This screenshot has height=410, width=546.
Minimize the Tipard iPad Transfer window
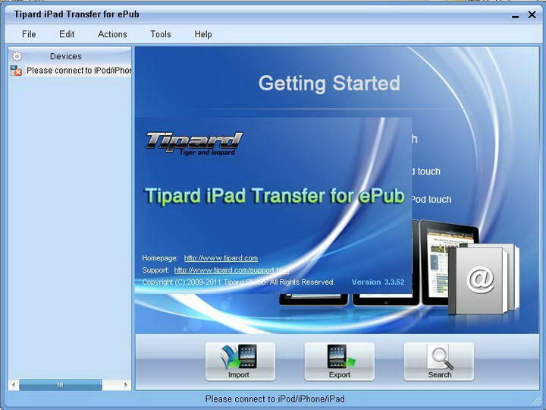point(516,15)
